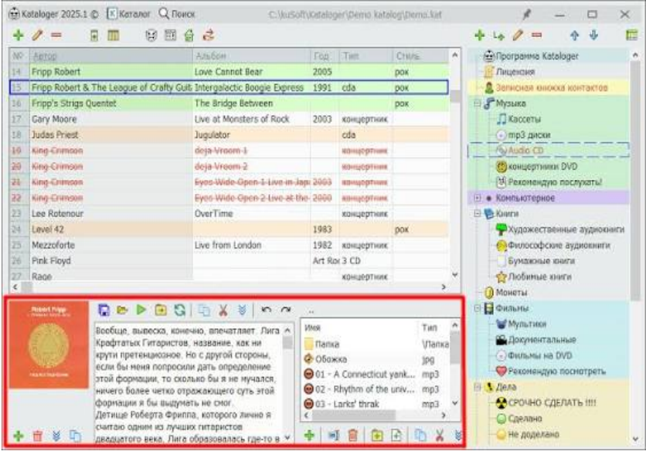Move the section down with the blue down arrow
Screen dimensions: 646x451
pos(593,36)
